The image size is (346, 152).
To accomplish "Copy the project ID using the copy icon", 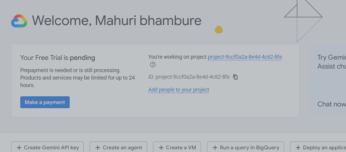I will tap(236, 77).
